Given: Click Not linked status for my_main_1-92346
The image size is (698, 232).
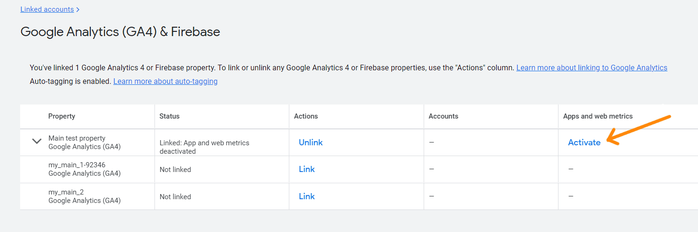Looking at the screenshot, I should pos(175,170).
